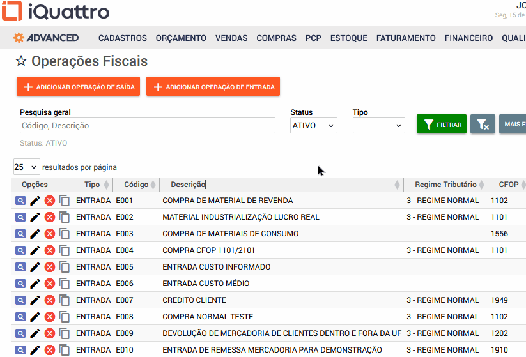Image resolution: width=526 pixels, height=357 pixels.
Task: Duplicate operation E004 with copy icon
Action: [65, 250]
